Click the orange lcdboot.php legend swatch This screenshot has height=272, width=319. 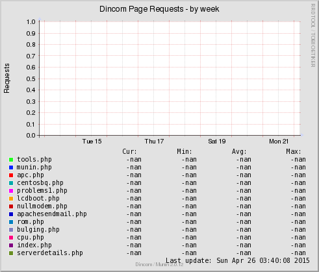(11, 199)
